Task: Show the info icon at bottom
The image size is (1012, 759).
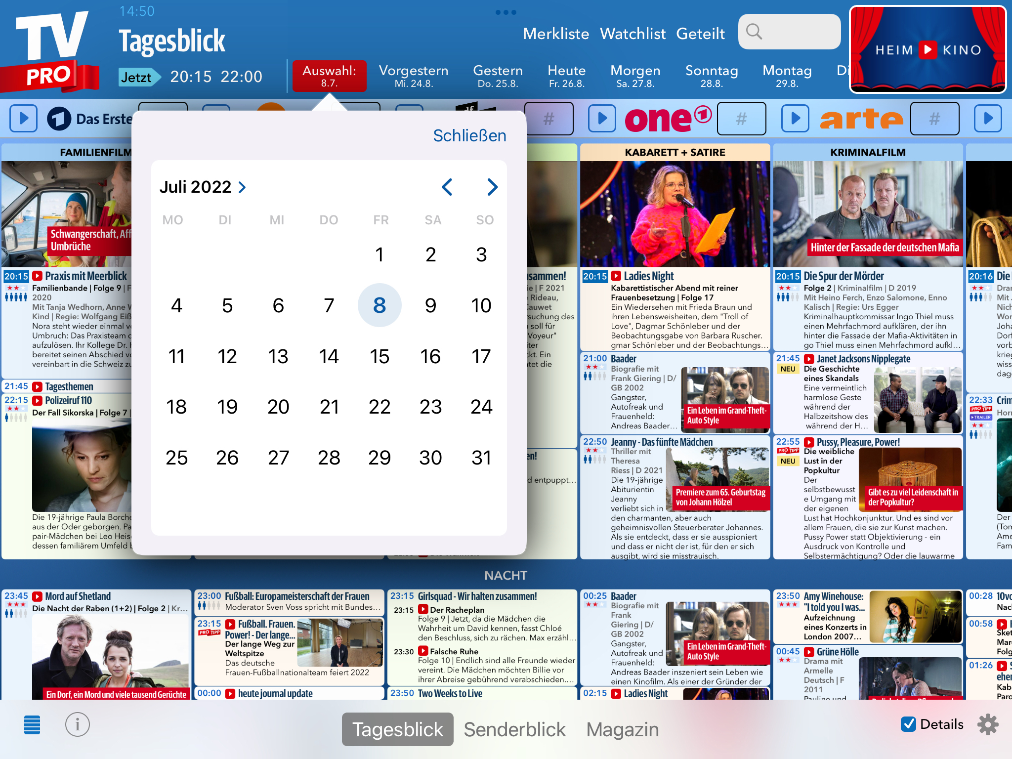Action: tap(78, 725)
